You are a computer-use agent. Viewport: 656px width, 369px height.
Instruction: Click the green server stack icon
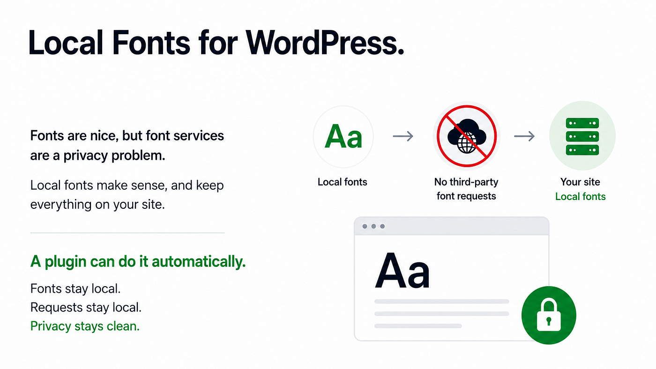[582, 136]
